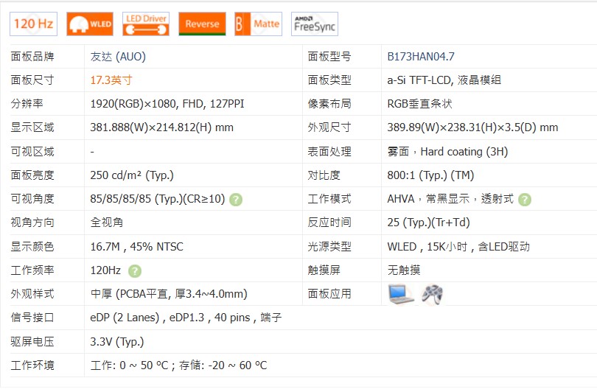The image size is (597, 392).
Task: Click the gamepad panel application icon
Action: click(431, 294)
